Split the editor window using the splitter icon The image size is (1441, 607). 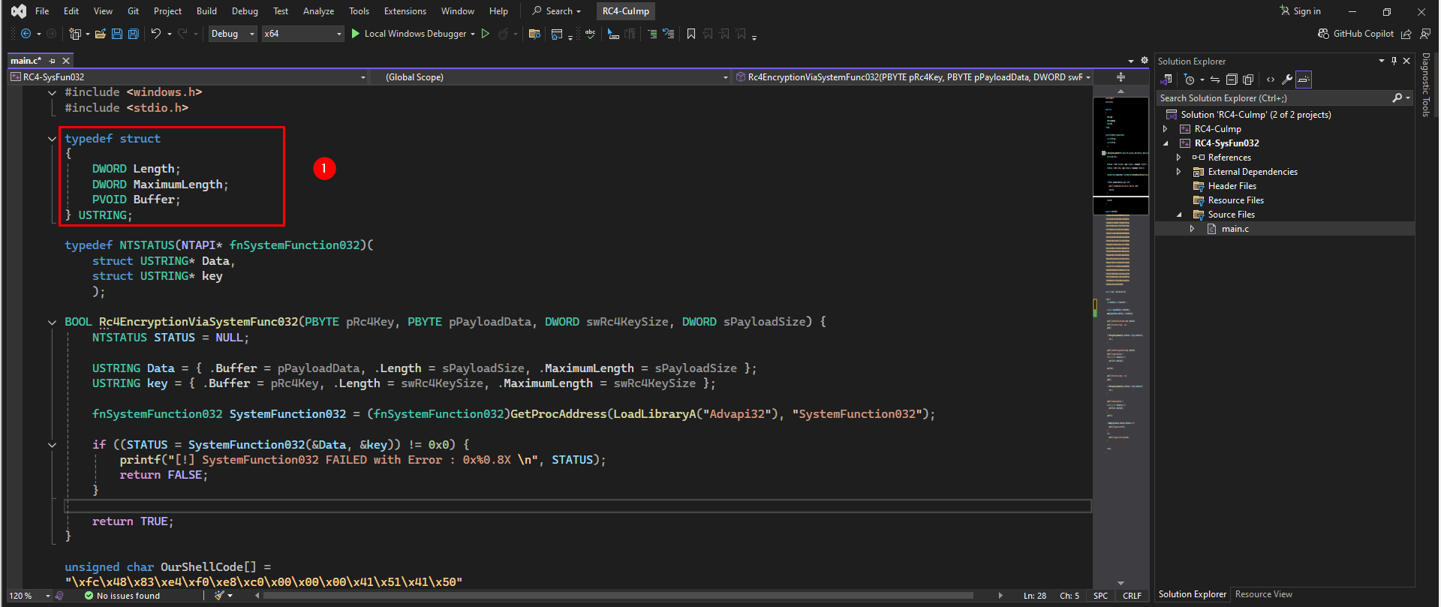1121,77
